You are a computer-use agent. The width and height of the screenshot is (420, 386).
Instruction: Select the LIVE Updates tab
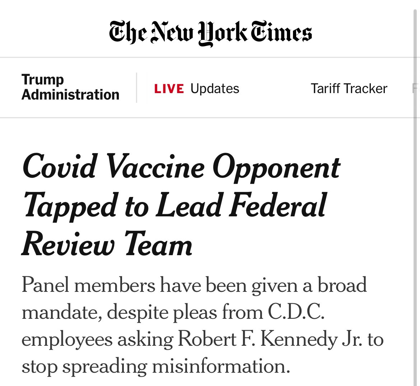click(x=197, y=88)
